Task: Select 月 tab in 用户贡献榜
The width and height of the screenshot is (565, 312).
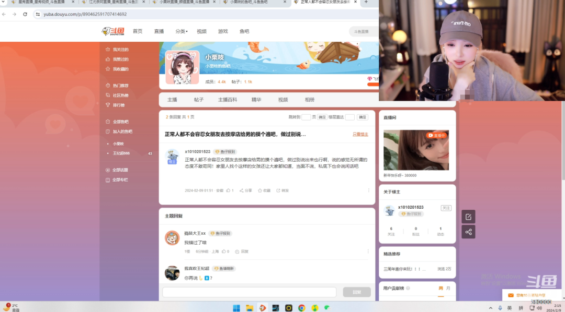Action: click(x=448, y=289)
